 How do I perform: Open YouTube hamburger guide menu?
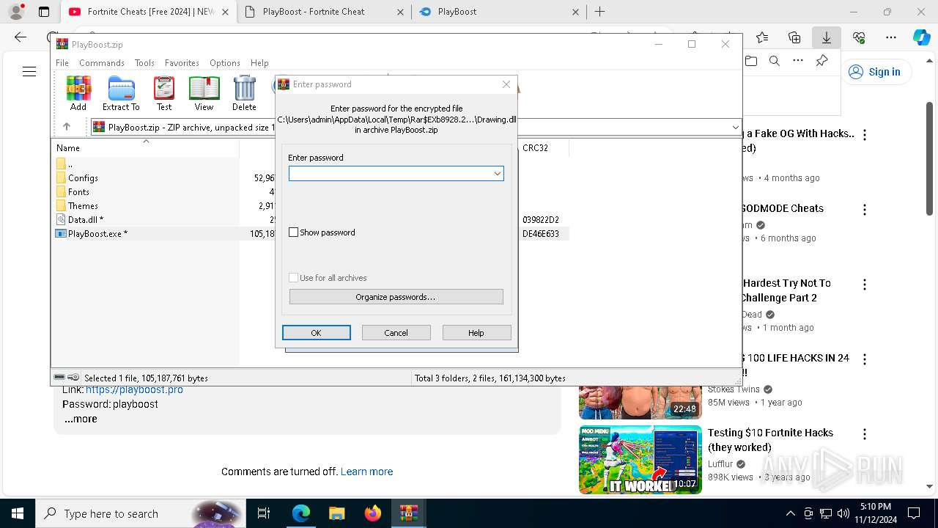click(29, 71)
